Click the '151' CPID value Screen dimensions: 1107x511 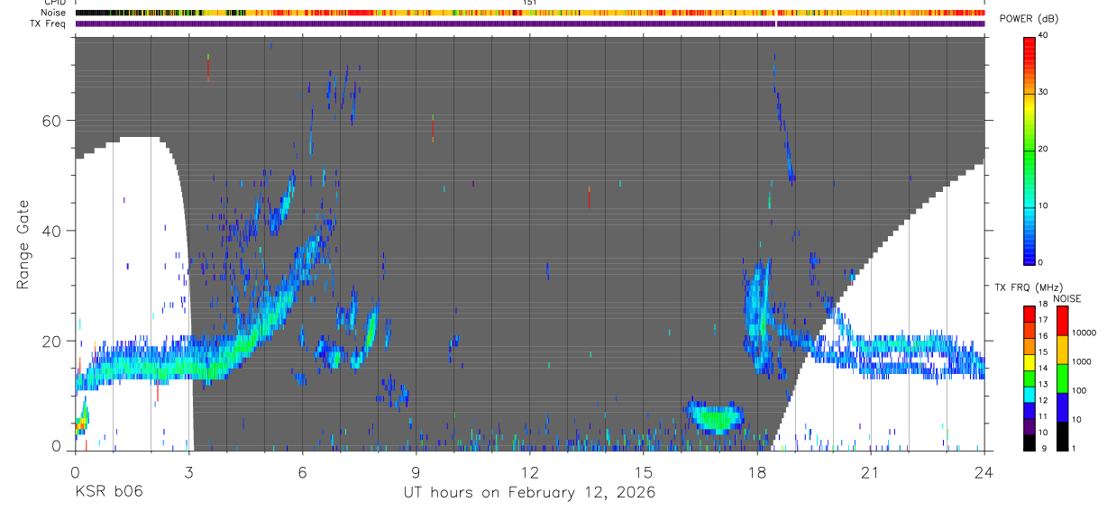pyautogui.click(x=530, y=3)
